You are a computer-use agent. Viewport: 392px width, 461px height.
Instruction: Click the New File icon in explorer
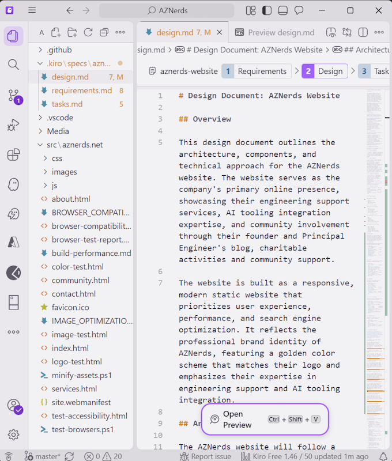coord(56,32)
